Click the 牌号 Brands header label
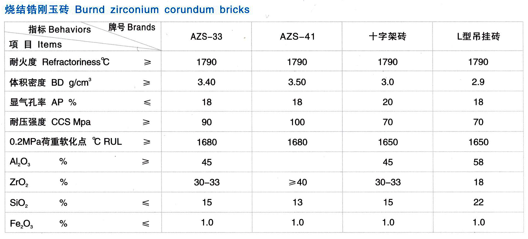 132,27
